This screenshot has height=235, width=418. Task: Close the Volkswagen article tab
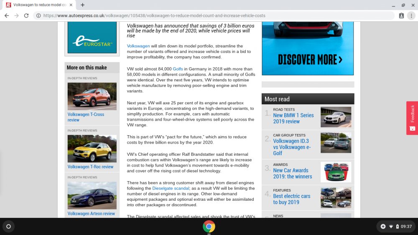pos(71,5)
